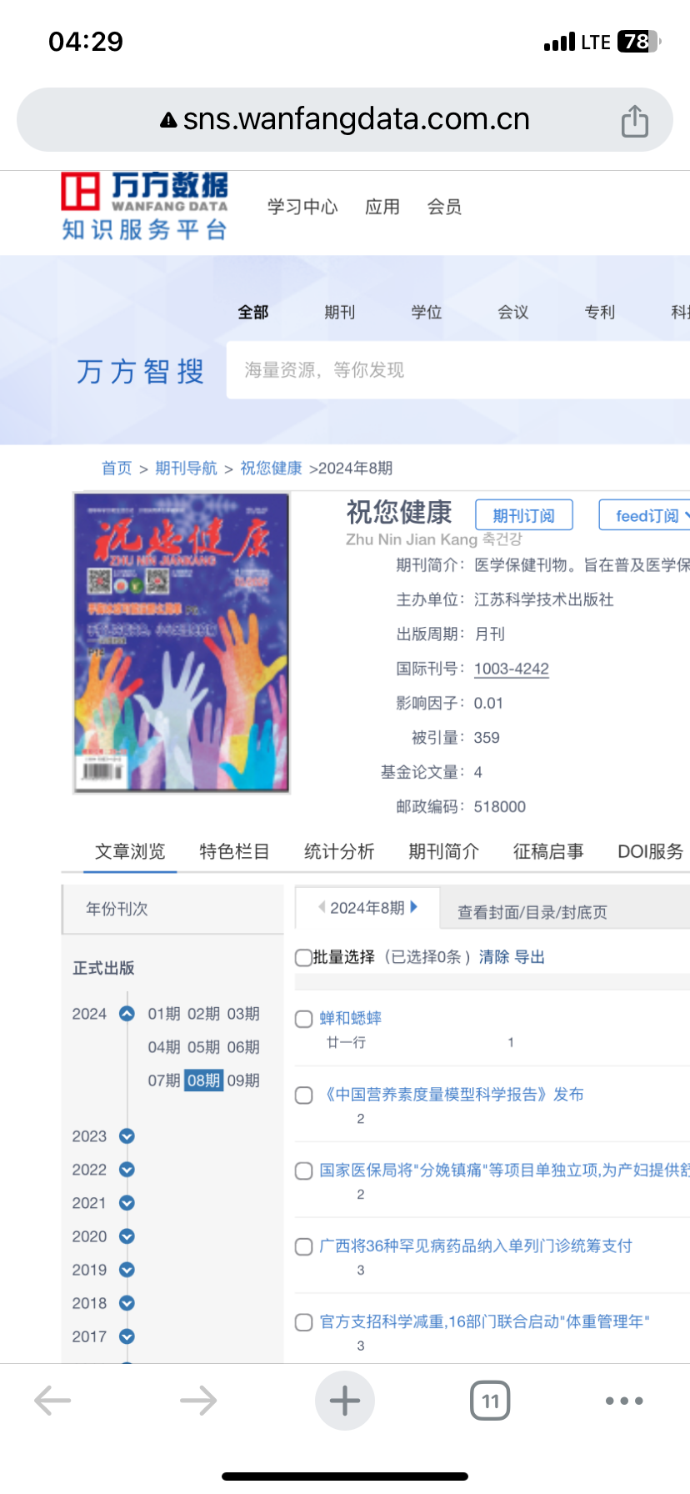The height and width of the screenshot is (1494, 690).
Task: Expand the 2017 year list
Action: coord(127,1336)
